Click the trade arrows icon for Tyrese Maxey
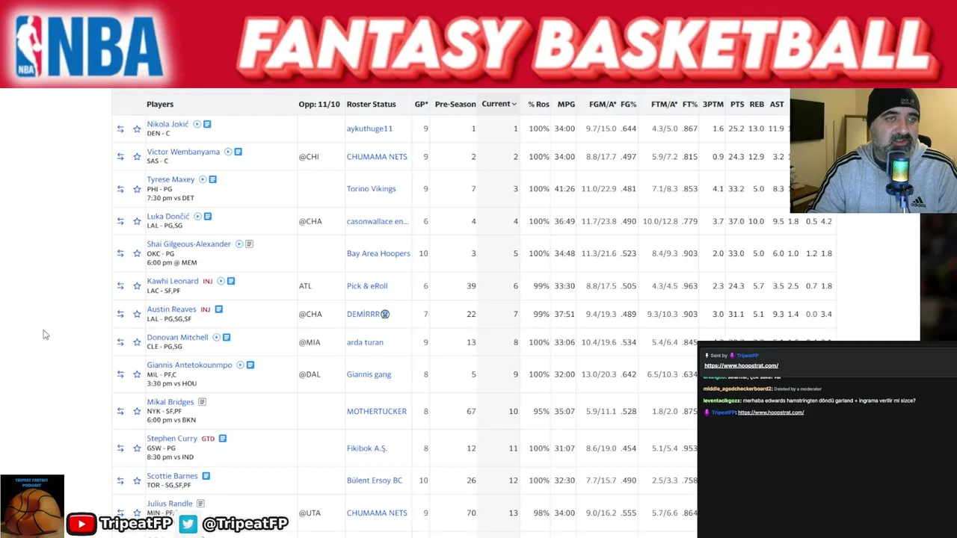Viewport: 957px width, 538px height. click(120, 189)
